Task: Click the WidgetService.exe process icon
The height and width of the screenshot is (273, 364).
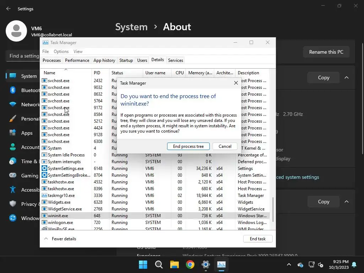Action: pos(44,209)
